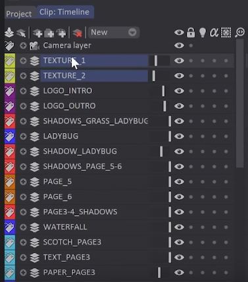Expand the LOGO_INTRO layer
248x282 pixels.
tap(23, 91)
